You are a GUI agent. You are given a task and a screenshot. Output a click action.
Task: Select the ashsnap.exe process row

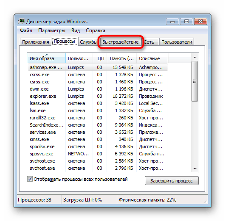point(98,67)
